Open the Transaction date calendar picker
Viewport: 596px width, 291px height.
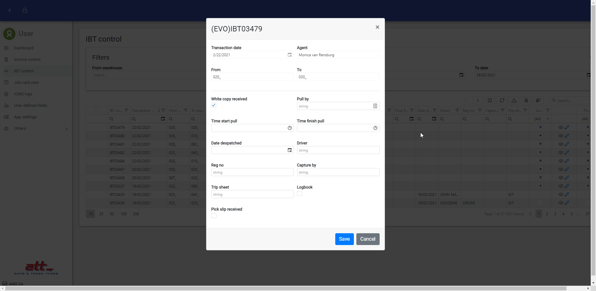290,55
